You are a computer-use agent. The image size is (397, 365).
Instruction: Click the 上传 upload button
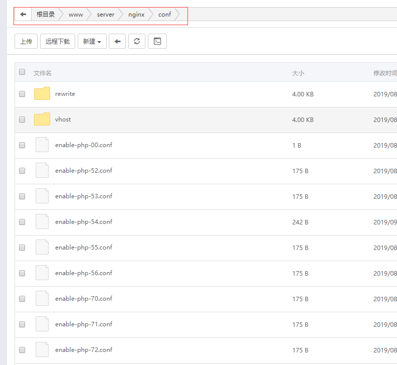(26, 42)
